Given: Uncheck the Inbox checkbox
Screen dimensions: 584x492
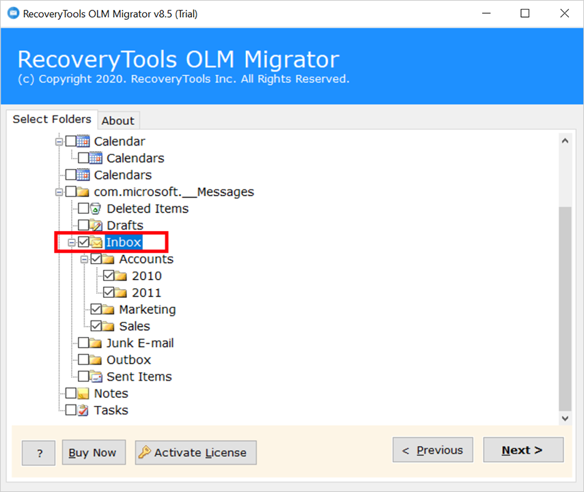Looking at the screenshot, I should [83, 243].
